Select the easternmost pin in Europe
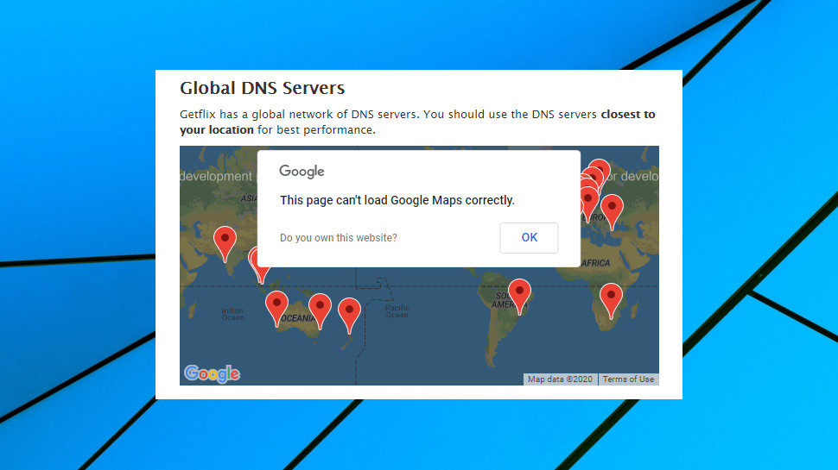Image resolution: width=838 pixels, height=470 pixels. tap(612, 212)
